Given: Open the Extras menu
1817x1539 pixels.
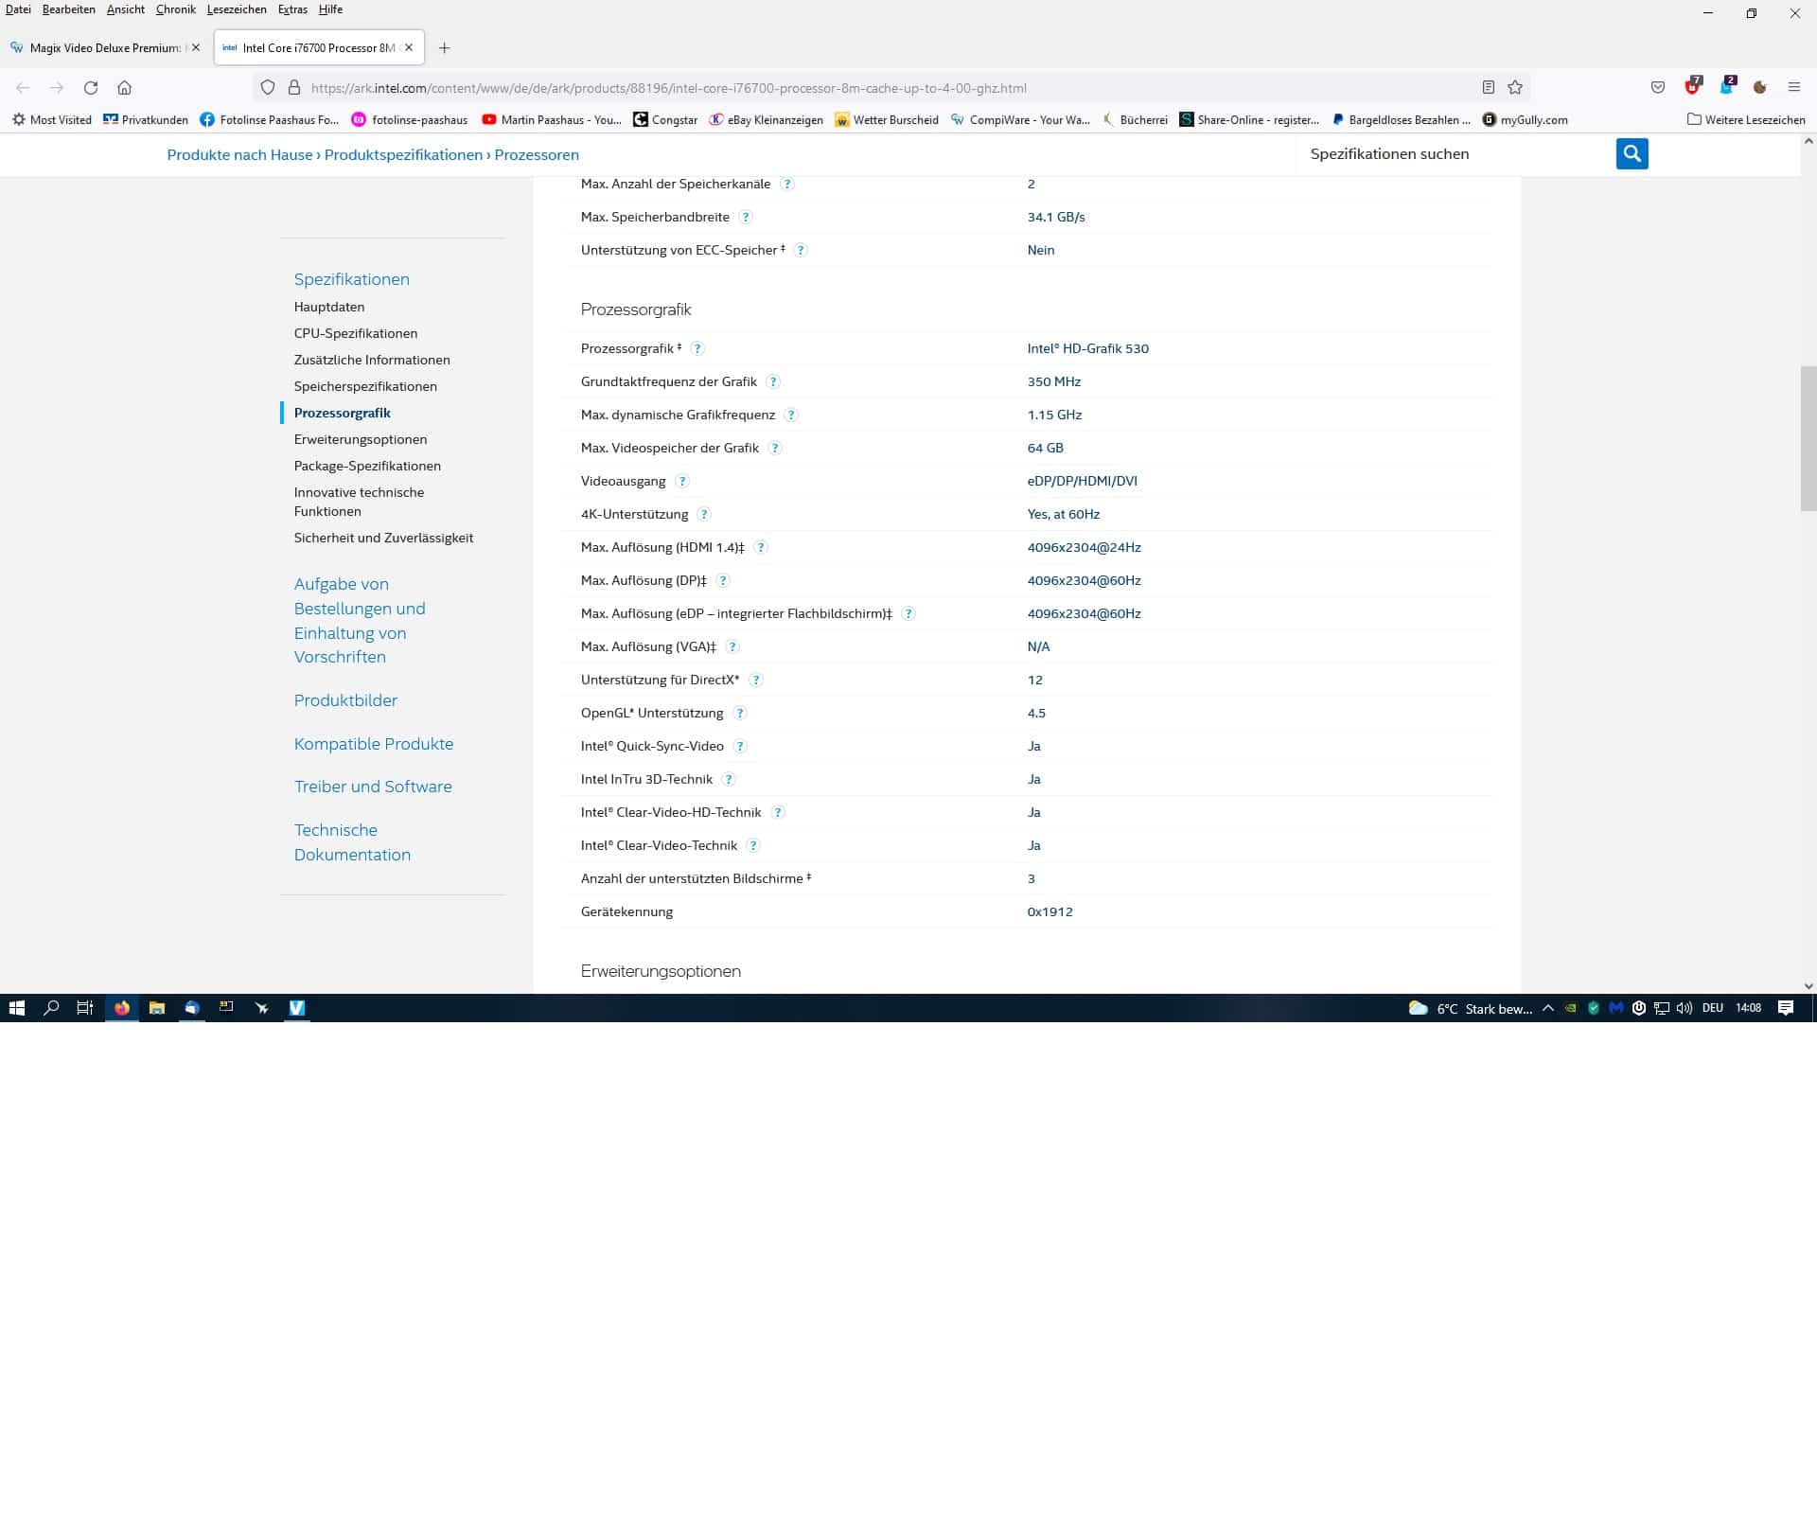Looking at the screenshot, I should click(x=292, y=9).
